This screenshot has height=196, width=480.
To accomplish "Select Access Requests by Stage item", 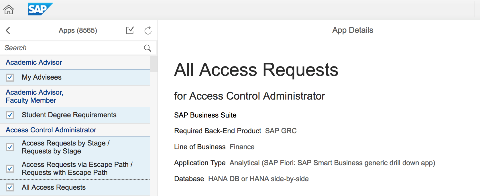I will (x=75, y=147).
